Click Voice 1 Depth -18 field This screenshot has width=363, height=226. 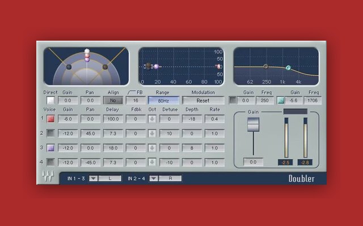(x=192, y=119)
